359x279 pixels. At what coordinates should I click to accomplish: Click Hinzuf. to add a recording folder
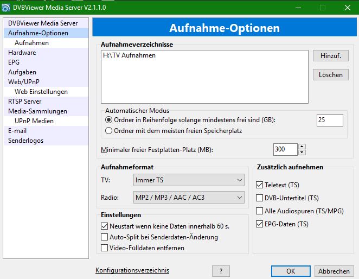click(x=331, y=56)
